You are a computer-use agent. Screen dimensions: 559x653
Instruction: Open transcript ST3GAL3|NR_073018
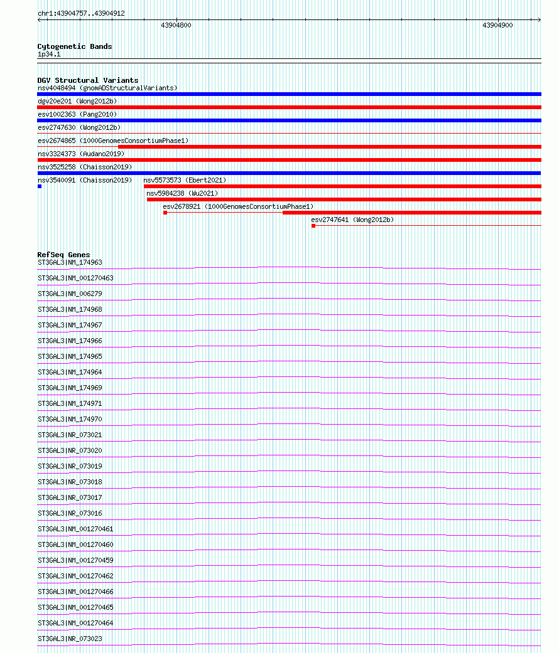tap(70, 482)
